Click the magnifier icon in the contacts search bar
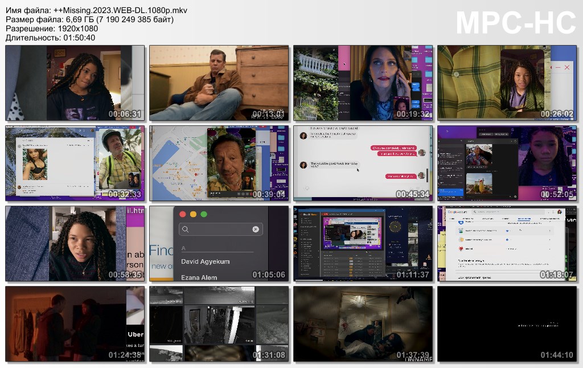 tap(185, 230)
